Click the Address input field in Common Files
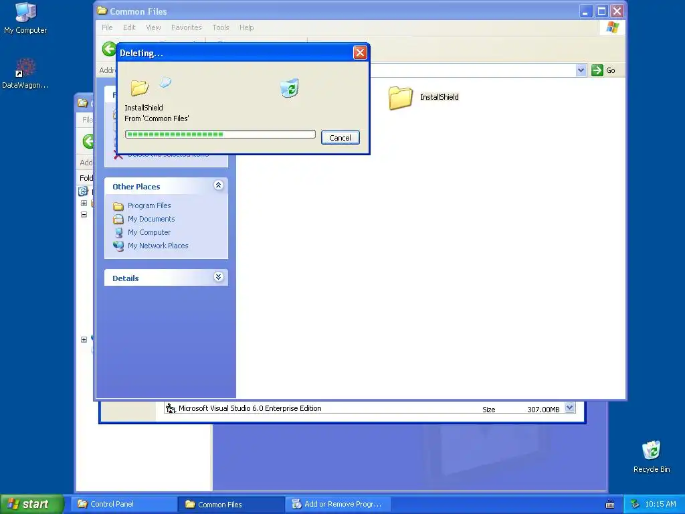This screenshot has height=514, width=685. 473,70
